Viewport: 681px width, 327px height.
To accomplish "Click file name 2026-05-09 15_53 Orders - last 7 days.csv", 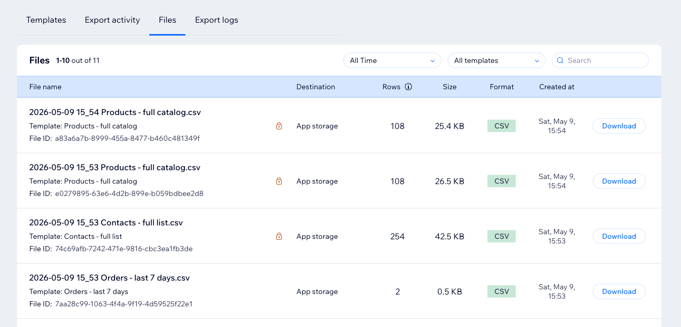I will point(109,277).
